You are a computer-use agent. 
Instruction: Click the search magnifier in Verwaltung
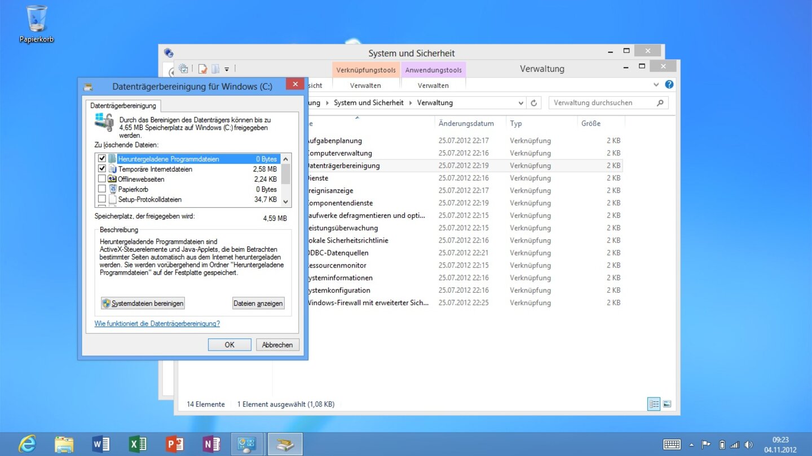pos(660,103)
